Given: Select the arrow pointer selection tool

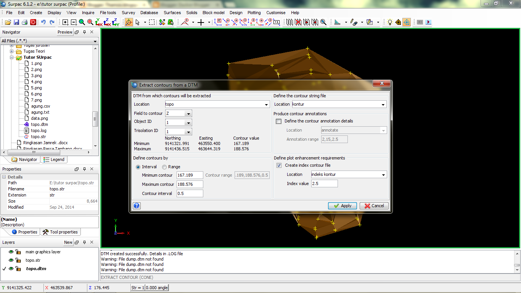Looking at the screenshot, I should click(x=138, y=22).
